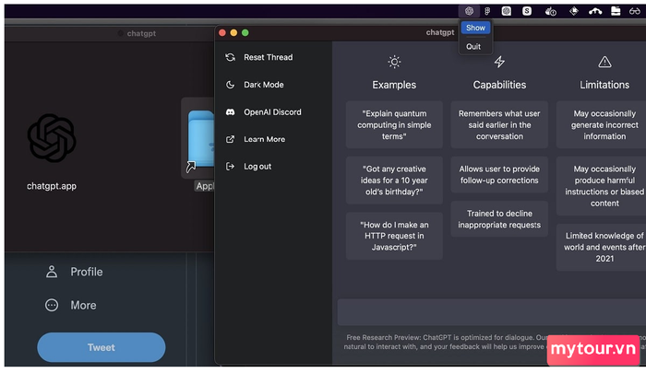Select Show in the menu bar popup
Image resolution: width=646 pixels, height=373 pixels.
[475, 28]
